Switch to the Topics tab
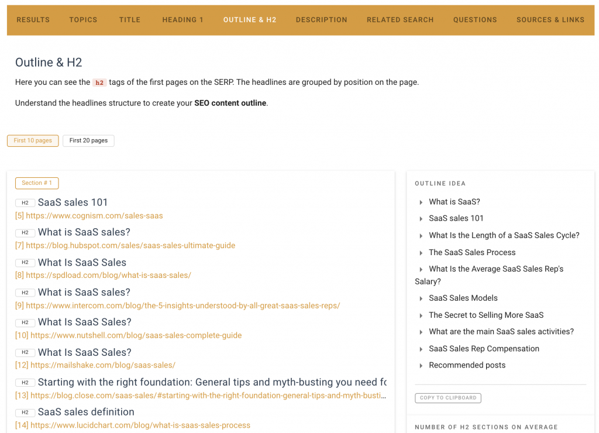Screen dimensions: 599x433 click(83, 20)
